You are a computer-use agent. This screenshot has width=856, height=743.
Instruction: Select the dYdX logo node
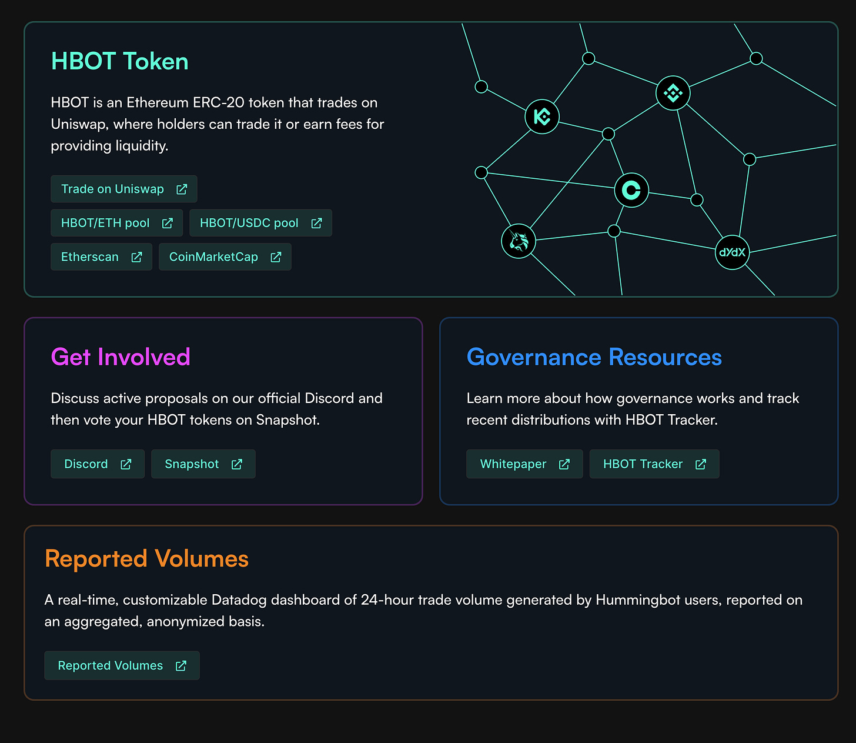pos(732,252)
